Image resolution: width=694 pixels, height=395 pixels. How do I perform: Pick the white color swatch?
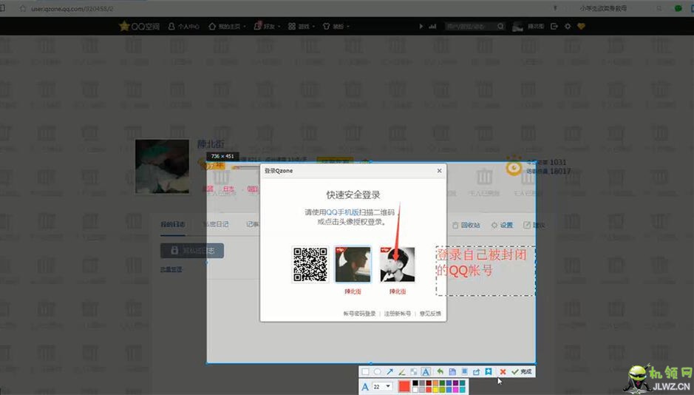(415, 390)
